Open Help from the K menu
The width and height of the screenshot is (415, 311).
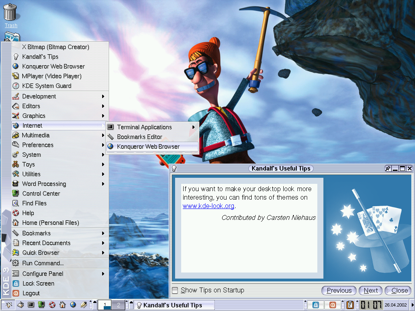(60, 213)
